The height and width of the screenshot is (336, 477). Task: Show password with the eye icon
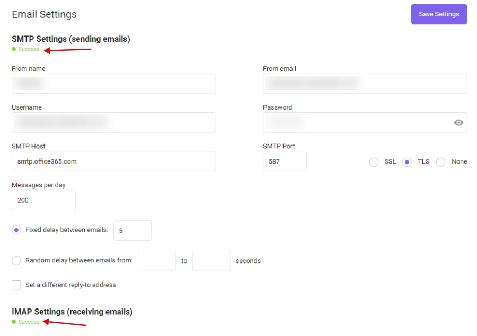pyautogui.click(x=458, y=123)
